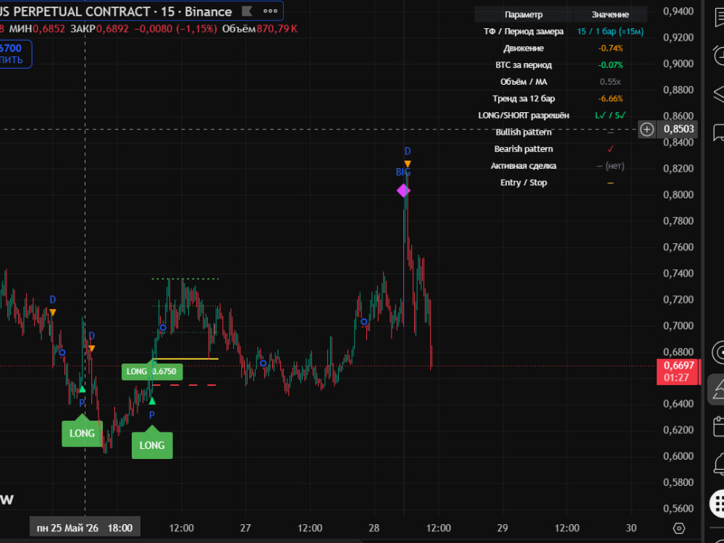Open chart settings hexagon icon at axis corner
The image size is (724, 543).
click(679, 528)
